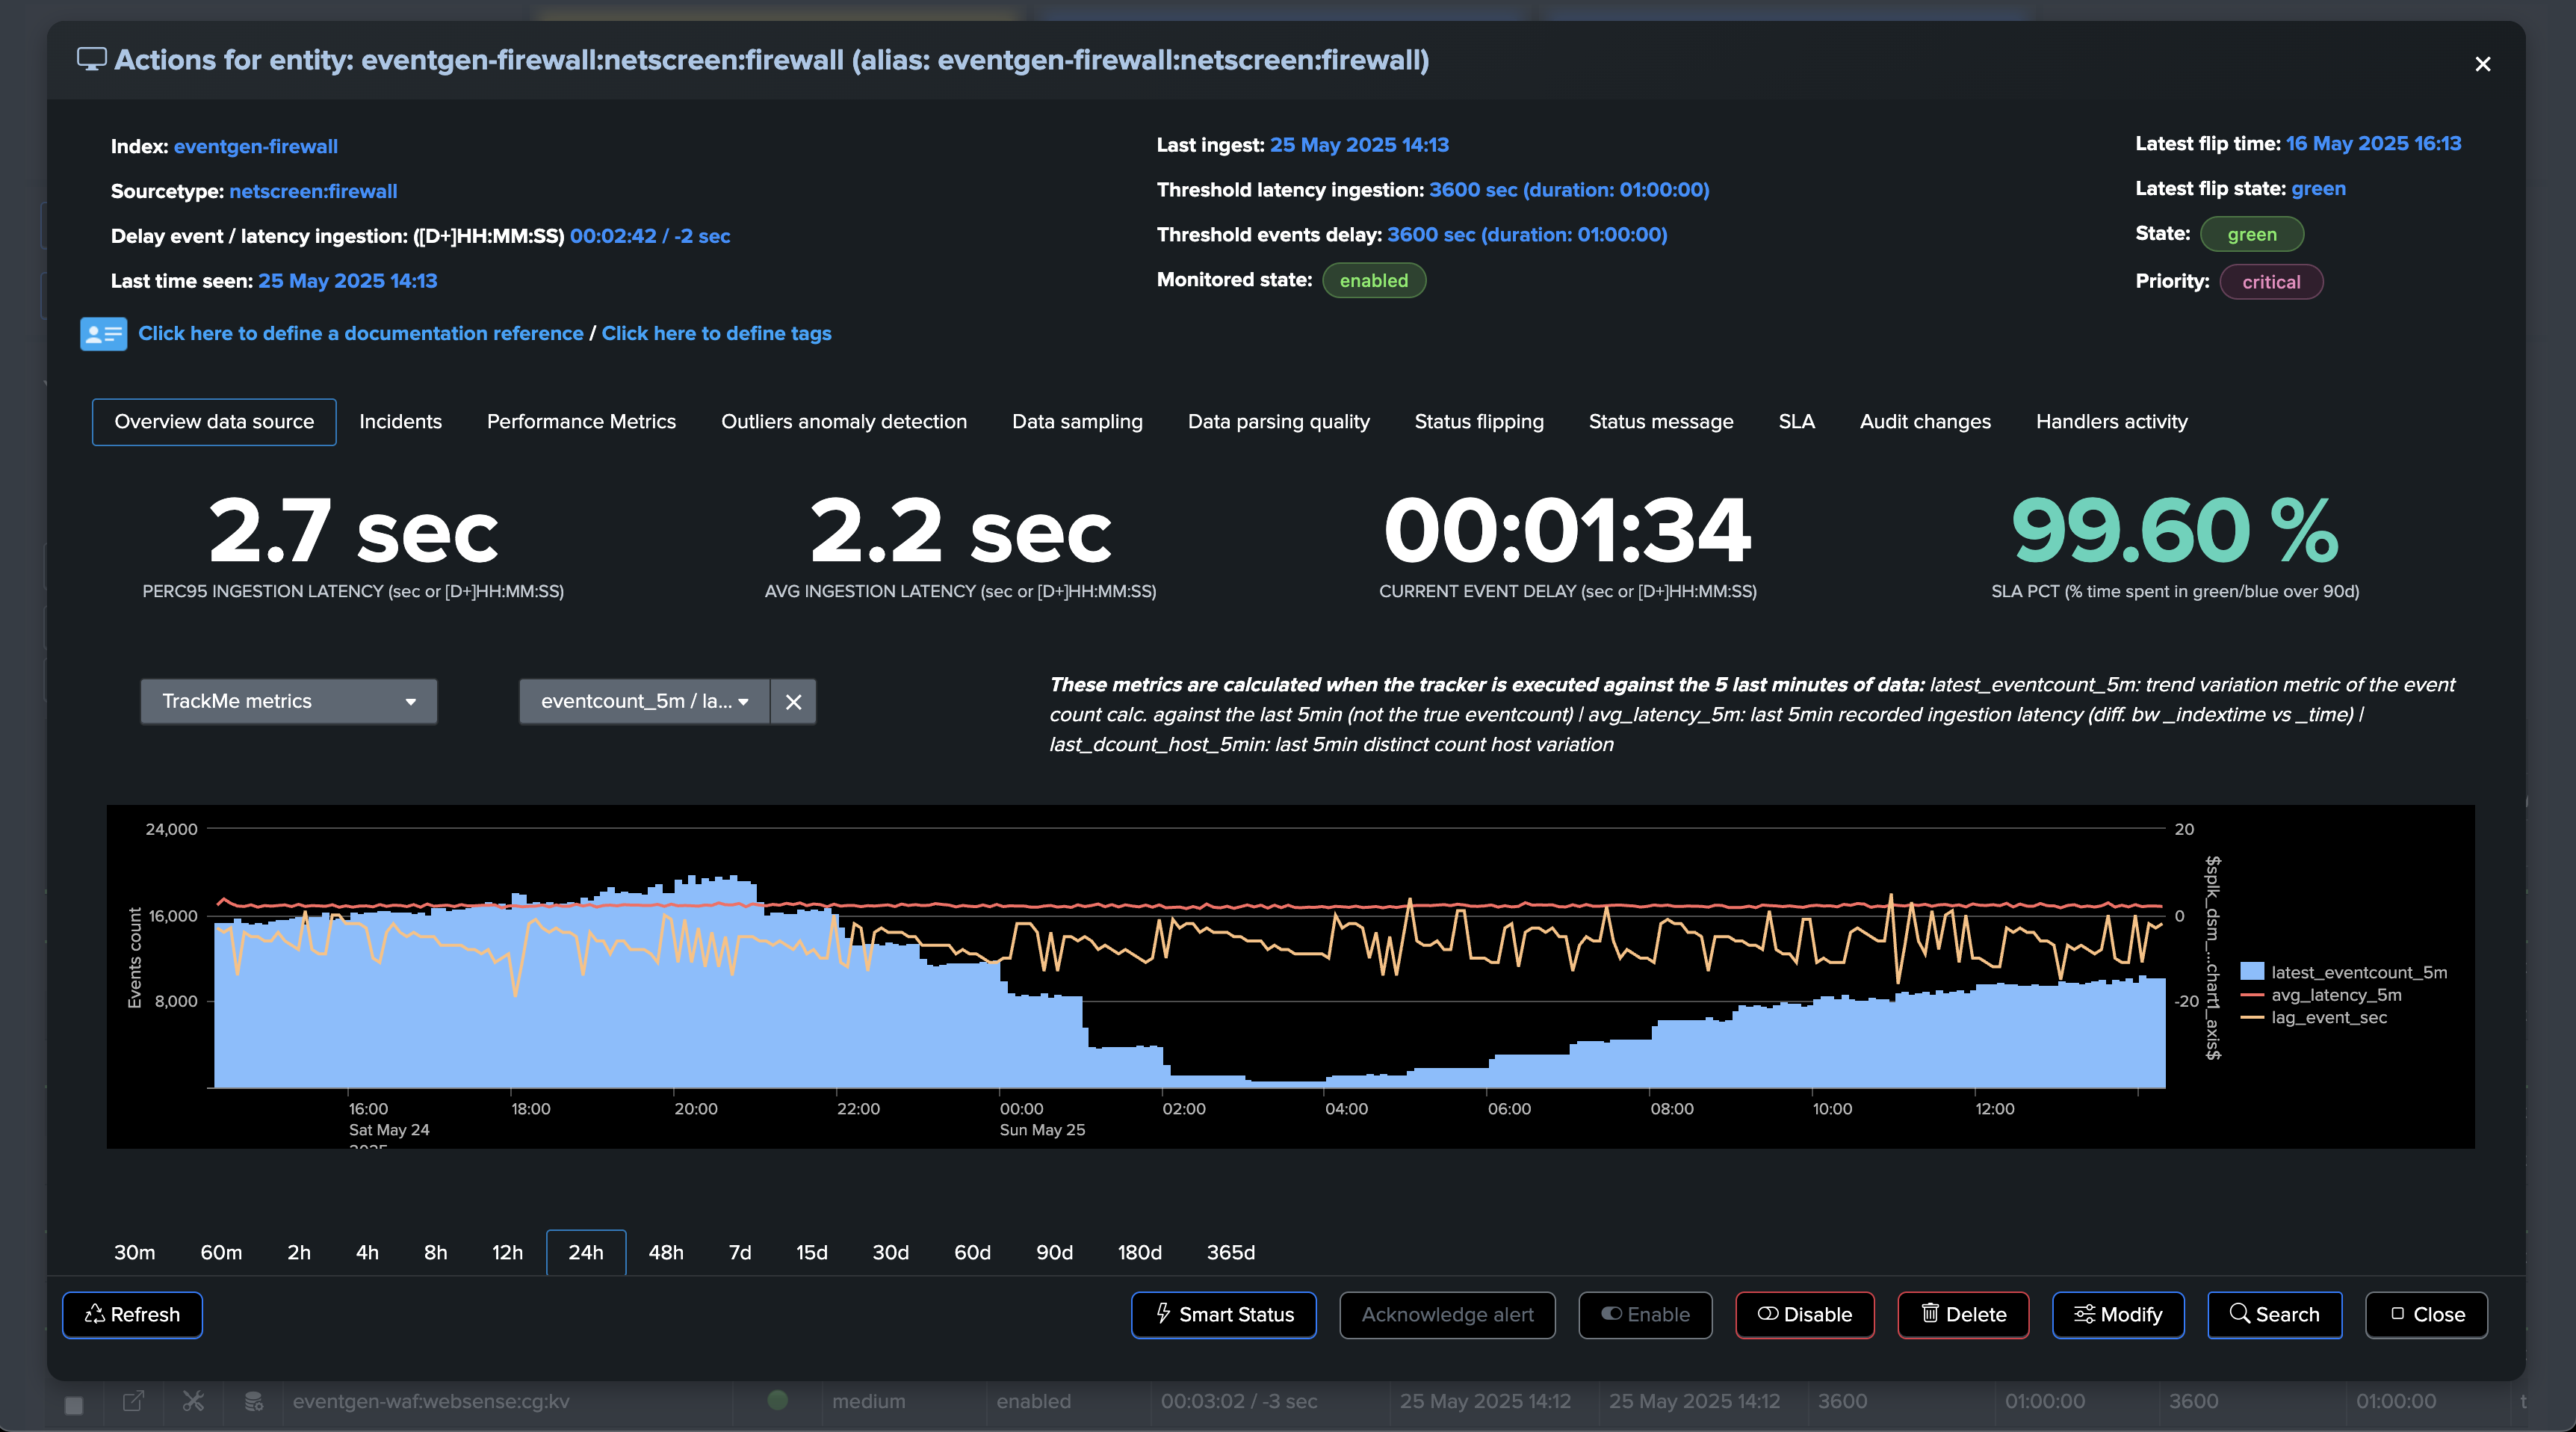Click the Smart Status lightning button
The height and width of the screenshot is (1432, 2576).
[x=1223, y=1315]
